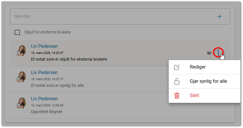The width and height of the screenshot is (243, 128).
Task: Click the open padlock icon
Action: (x=177, y=81)
